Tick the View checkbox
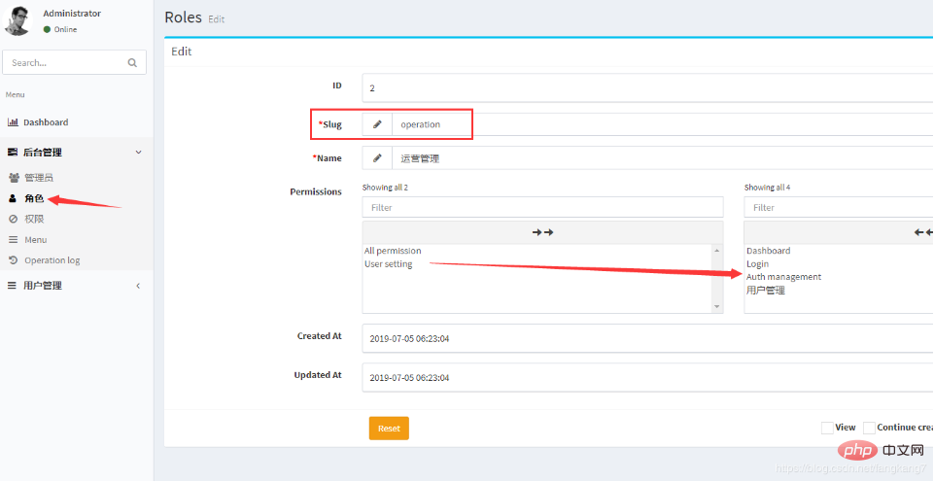Viewport: 934px width, 482px height. (x=827, y=428)
